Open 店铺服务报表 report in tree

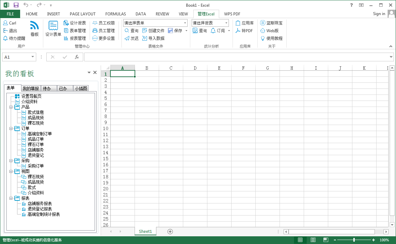tap(40, 203)
